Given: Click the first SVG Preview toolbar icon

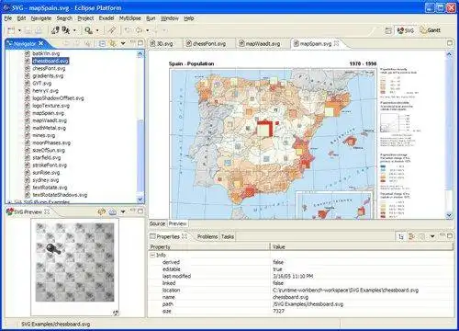Looking at the screenshot, I should tap(101, 211).
